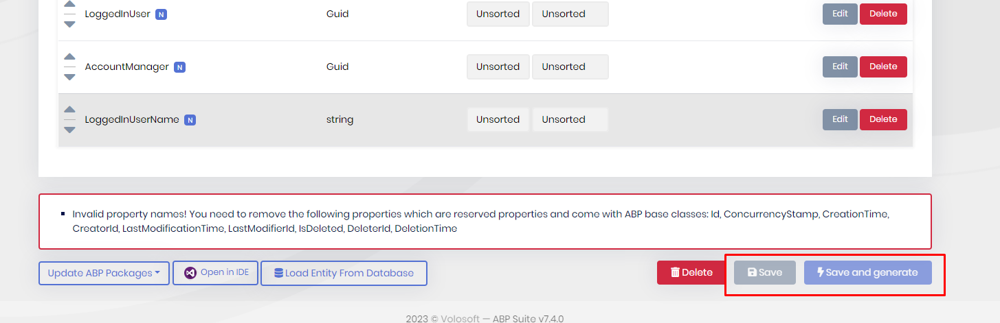This screenshot has height=323, width=1000.
Task: Delete the LoggedInUserName property
Action: pos(883,119)
